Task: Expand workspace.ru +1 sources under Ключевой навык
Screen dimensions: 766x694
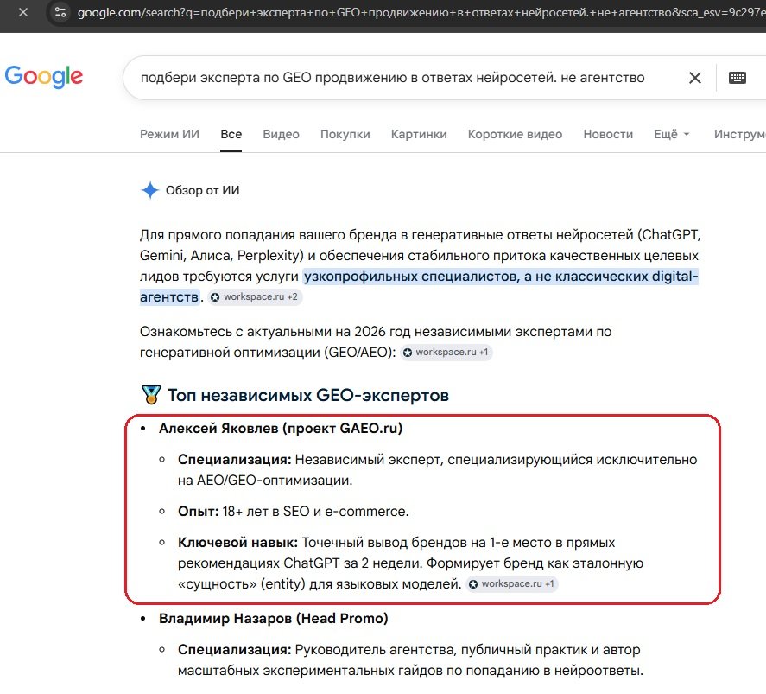Action: coord(512,583)
